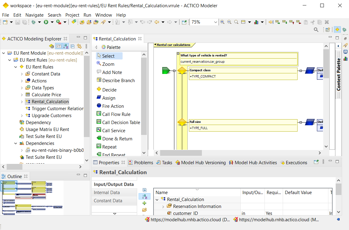Click the Call Decision Table tool
The image size is (349, 230).
[x=121, y=122]
